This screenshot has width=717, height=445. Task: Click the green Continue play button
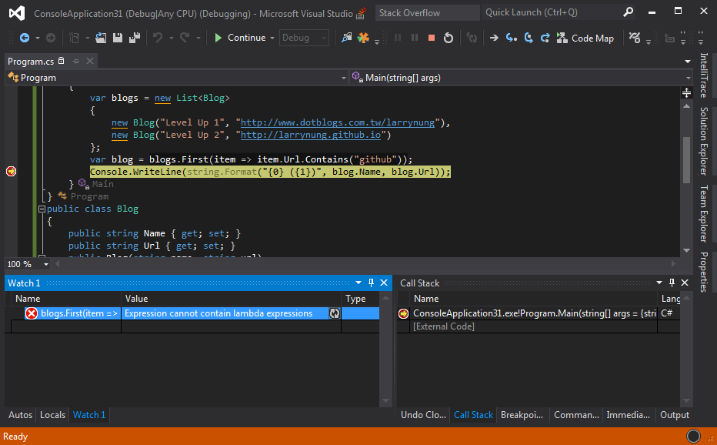pyautogui.click(x=218, y=38)
